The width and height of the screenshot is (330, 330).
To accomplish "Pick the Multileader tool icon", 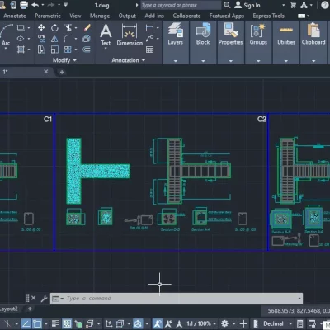I will pos(150,39).
